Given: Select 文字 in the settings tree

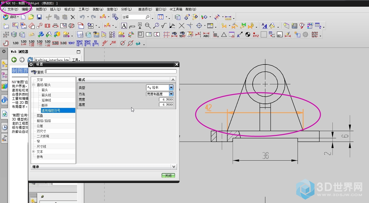Looking at the screenshot, I should tap(40, 80).
